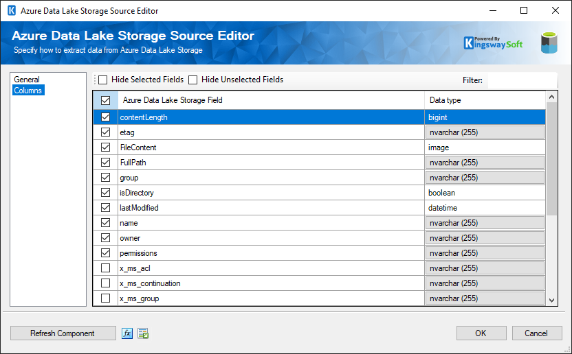The image size is (572, 354).
Task: Open the expression fx editor icon
Action: coord(127,333)
